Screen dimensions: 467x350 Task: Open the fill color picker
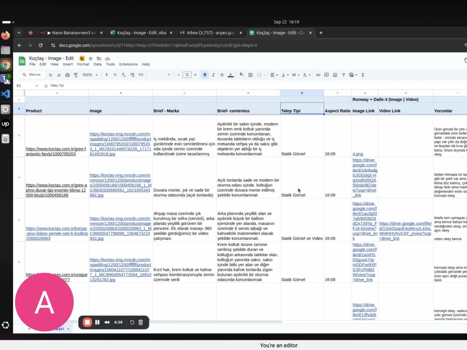coord(241,75)
